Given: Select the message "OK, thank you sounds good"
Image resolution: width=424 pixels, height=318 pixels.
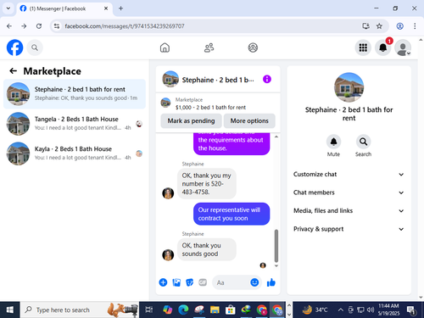Looking at the screenshot, I should coord(207,249).
